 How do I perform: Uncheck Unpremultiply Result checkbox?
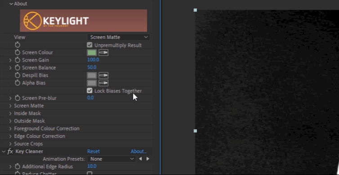pyautogui.click(x=89, y=45)
